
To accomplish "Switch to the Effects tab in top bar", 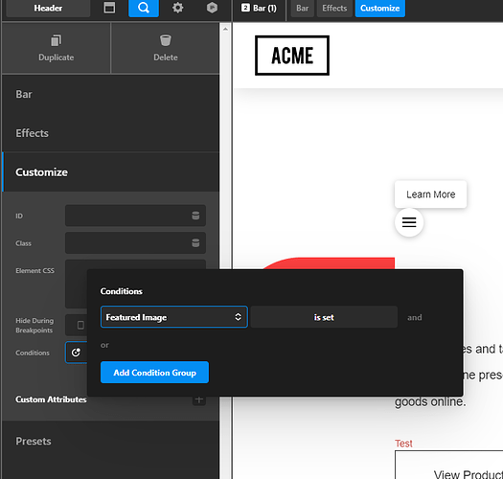I will tap(334, 8).
